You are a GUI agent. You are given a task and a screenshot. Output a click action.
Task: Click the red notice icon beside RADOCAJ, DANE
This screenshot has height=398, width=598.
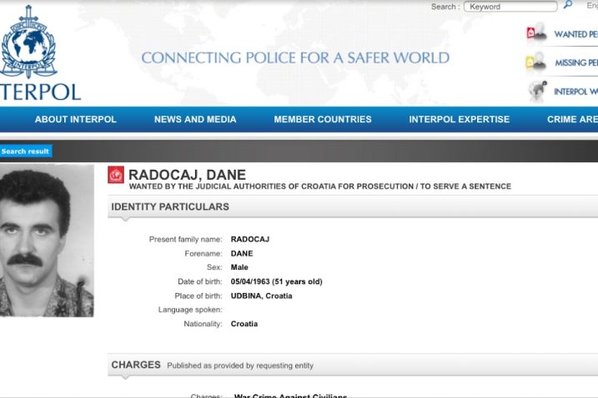[116, 175]
